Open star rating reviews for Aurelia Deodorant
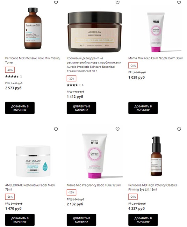The width and height of the screenshot is (187, 227). coord(75,85)
